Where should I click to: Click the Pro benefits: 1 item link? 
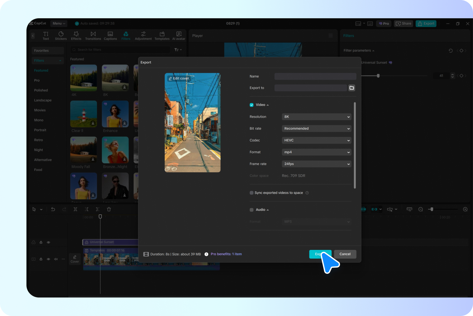point(226,254)
